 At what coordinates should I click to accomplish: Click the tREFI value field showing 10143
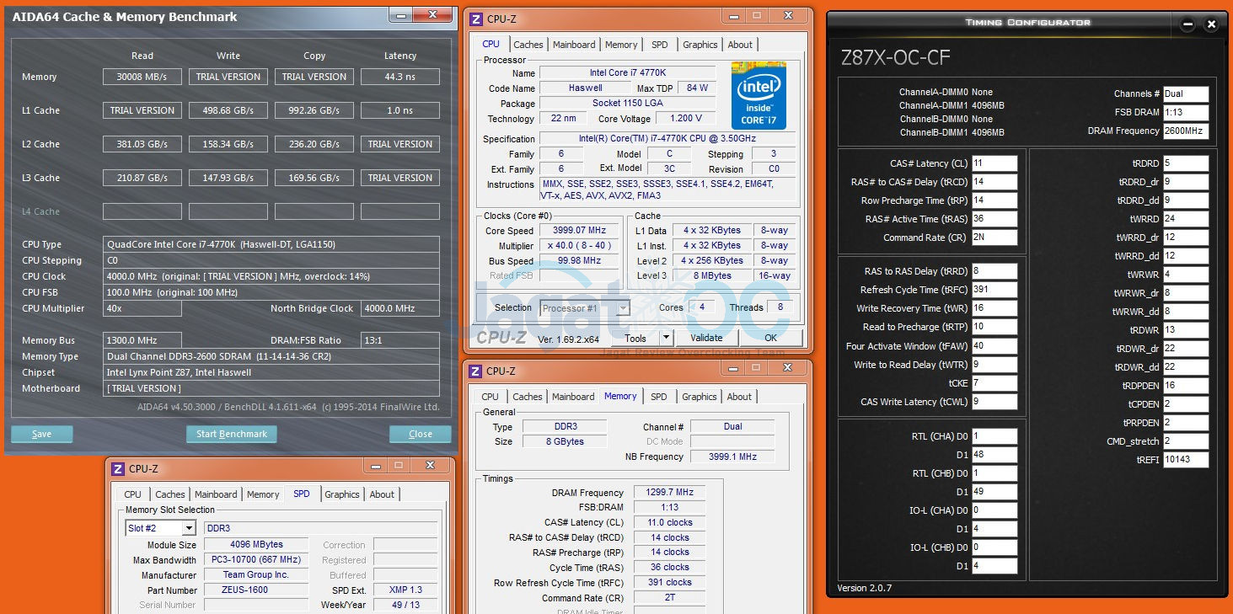1185,460
